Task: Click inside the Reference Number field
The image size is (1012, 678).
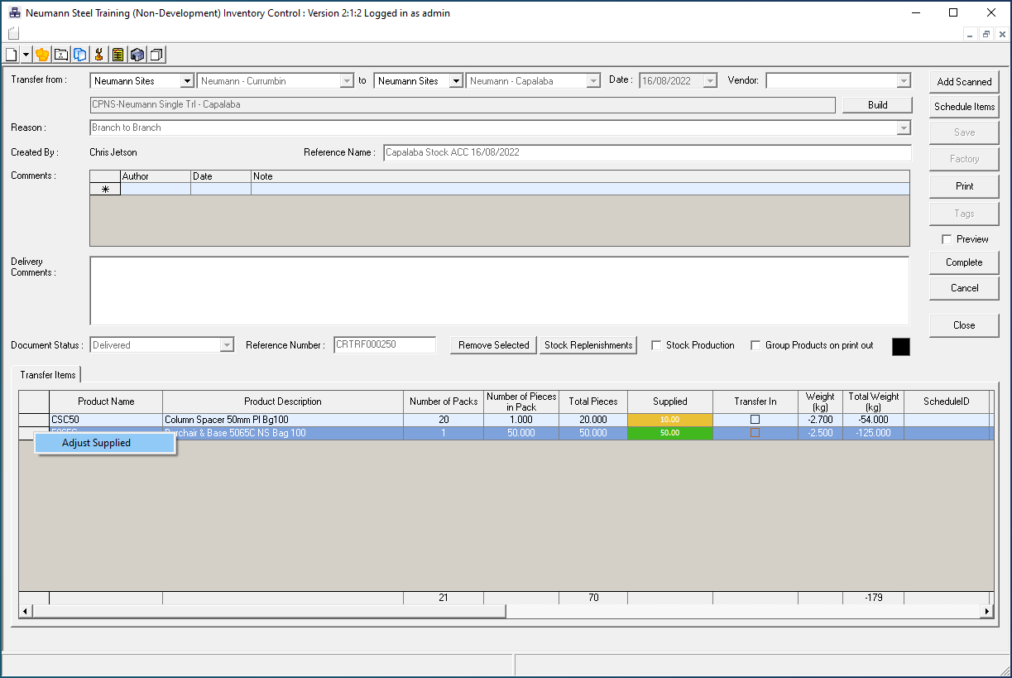Action: [x=383, y=345]
